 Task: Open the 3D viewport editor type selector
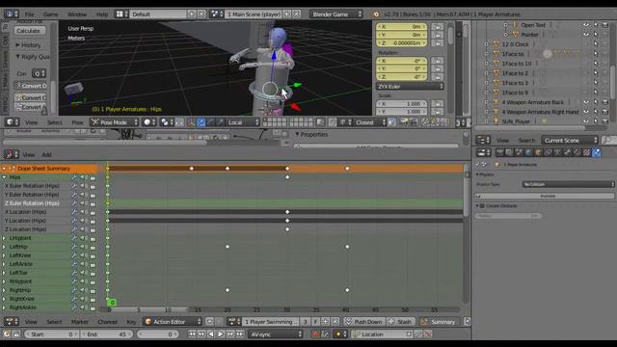coord(12,122)
